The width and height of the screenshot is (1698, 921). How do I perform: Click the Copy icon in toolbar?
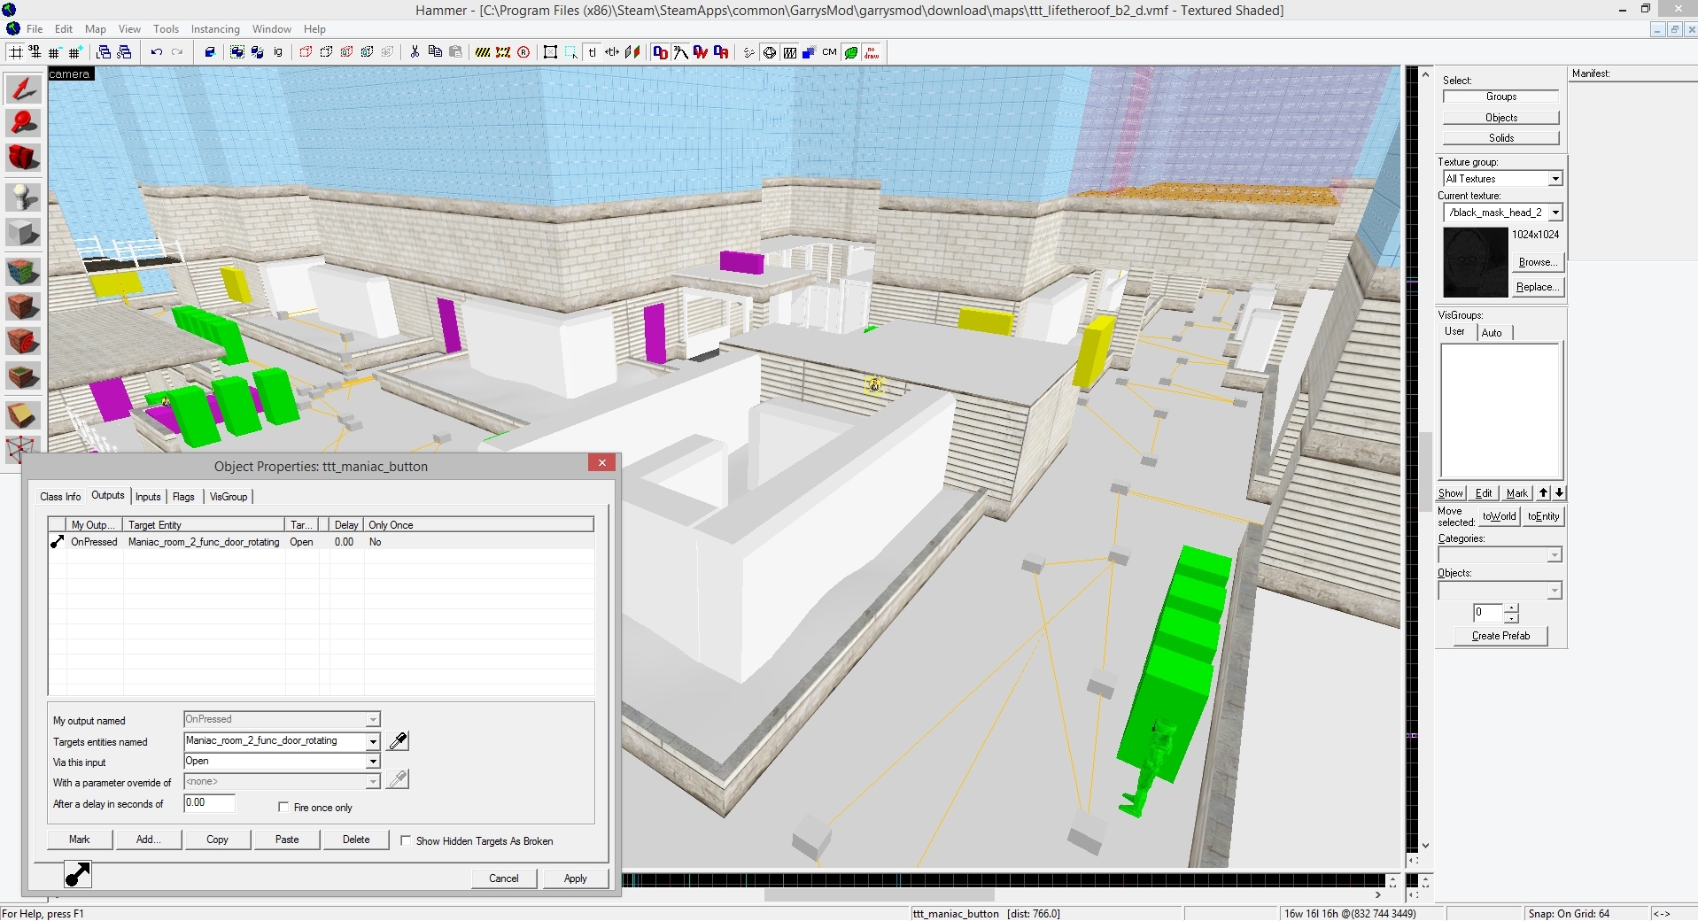[435, 52]
